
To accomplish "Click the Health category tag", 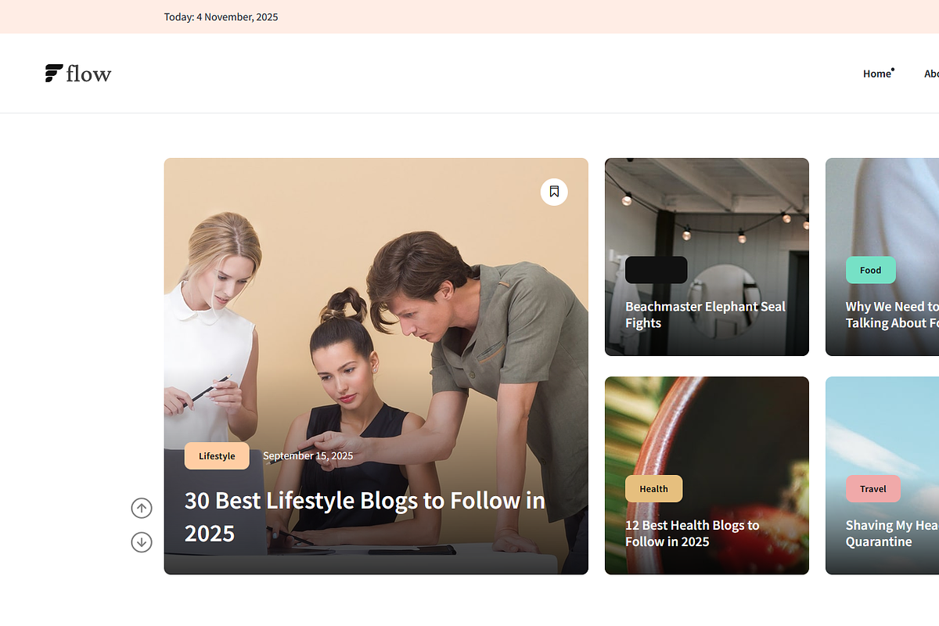I will coord(654,489).
